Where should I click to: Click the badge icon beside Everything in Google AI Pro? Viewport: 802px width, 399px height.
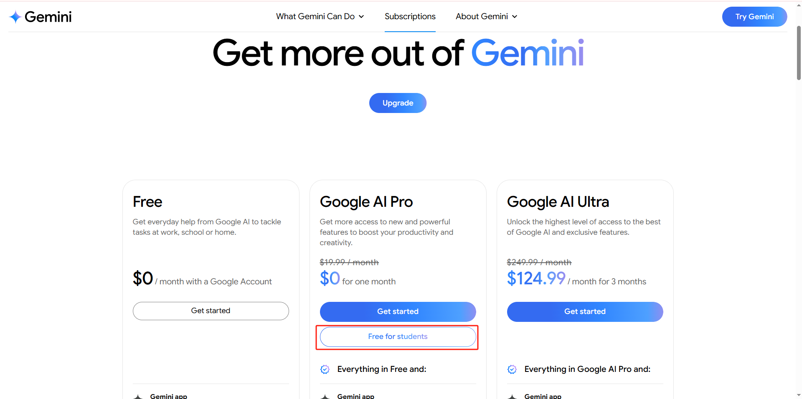click(512, 369)
